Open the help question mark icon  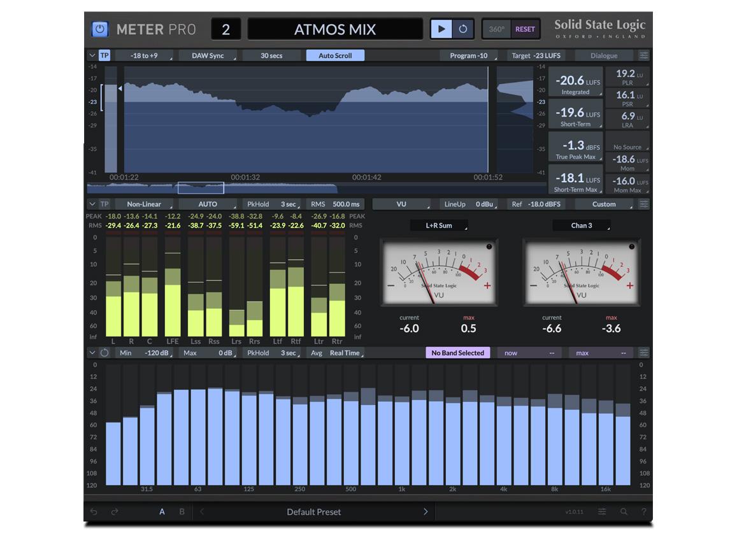[x=643, y=511]
